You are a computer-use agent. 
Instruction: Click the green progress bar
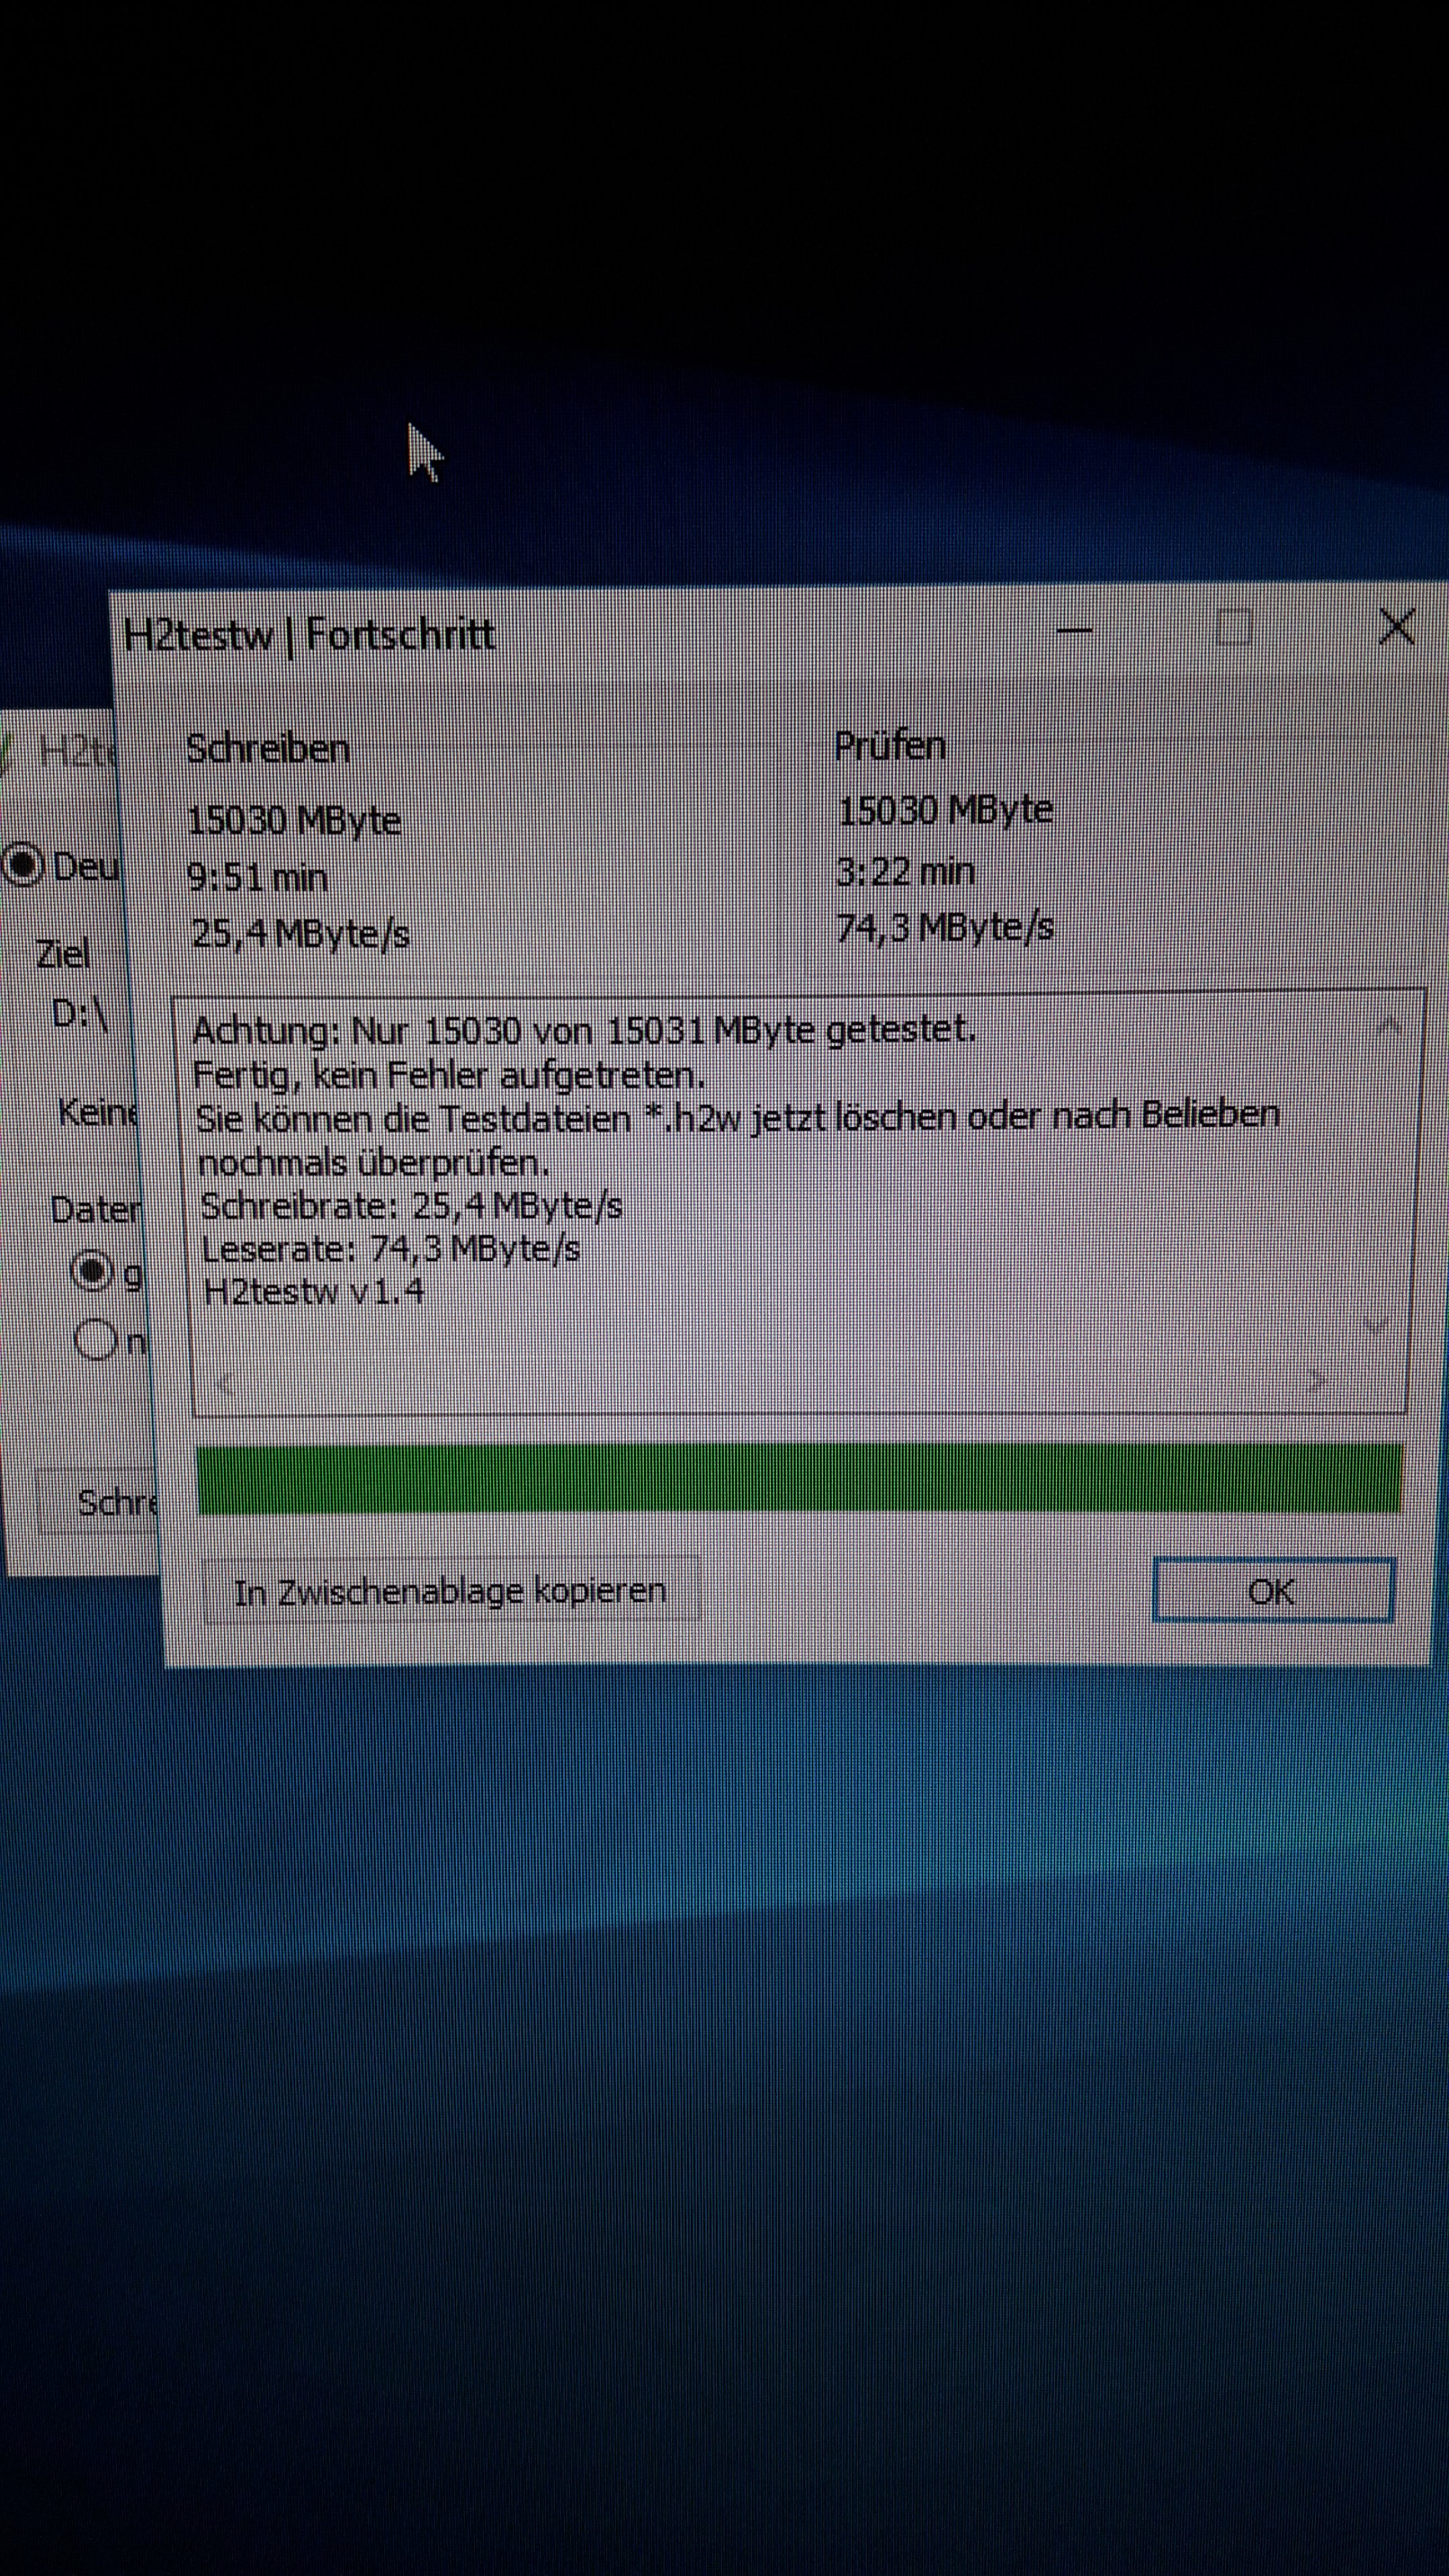[x=800, y=1478]
